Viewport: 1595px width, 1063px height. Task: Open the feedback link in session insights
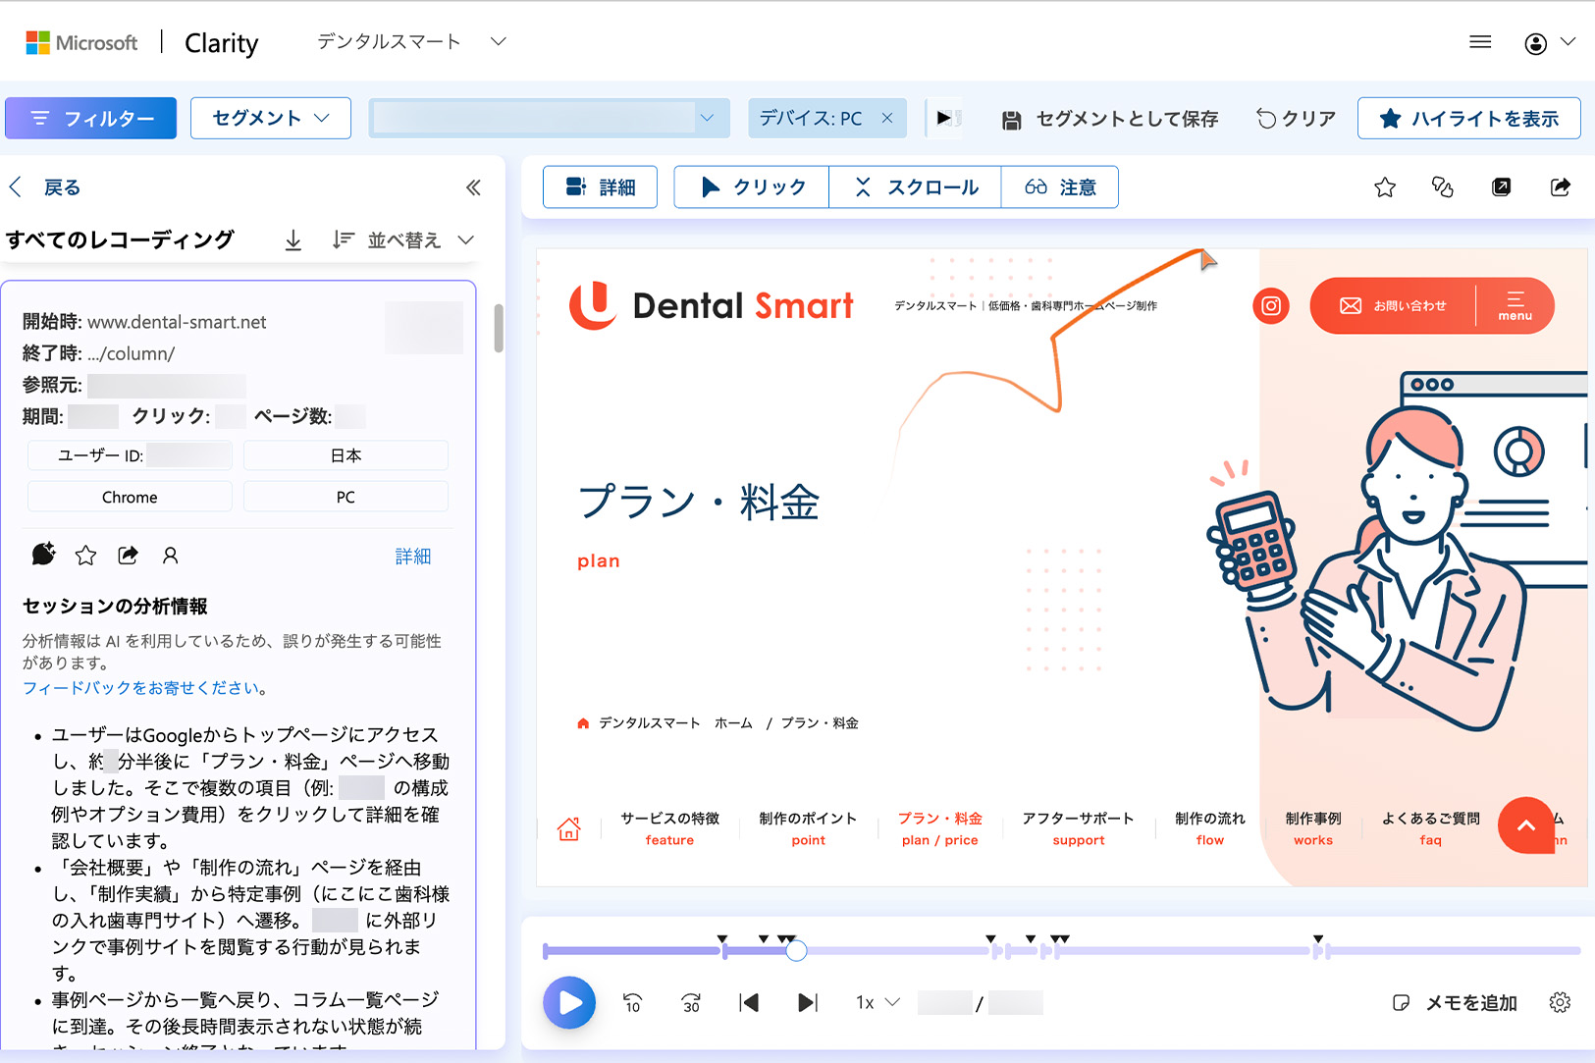144,688
